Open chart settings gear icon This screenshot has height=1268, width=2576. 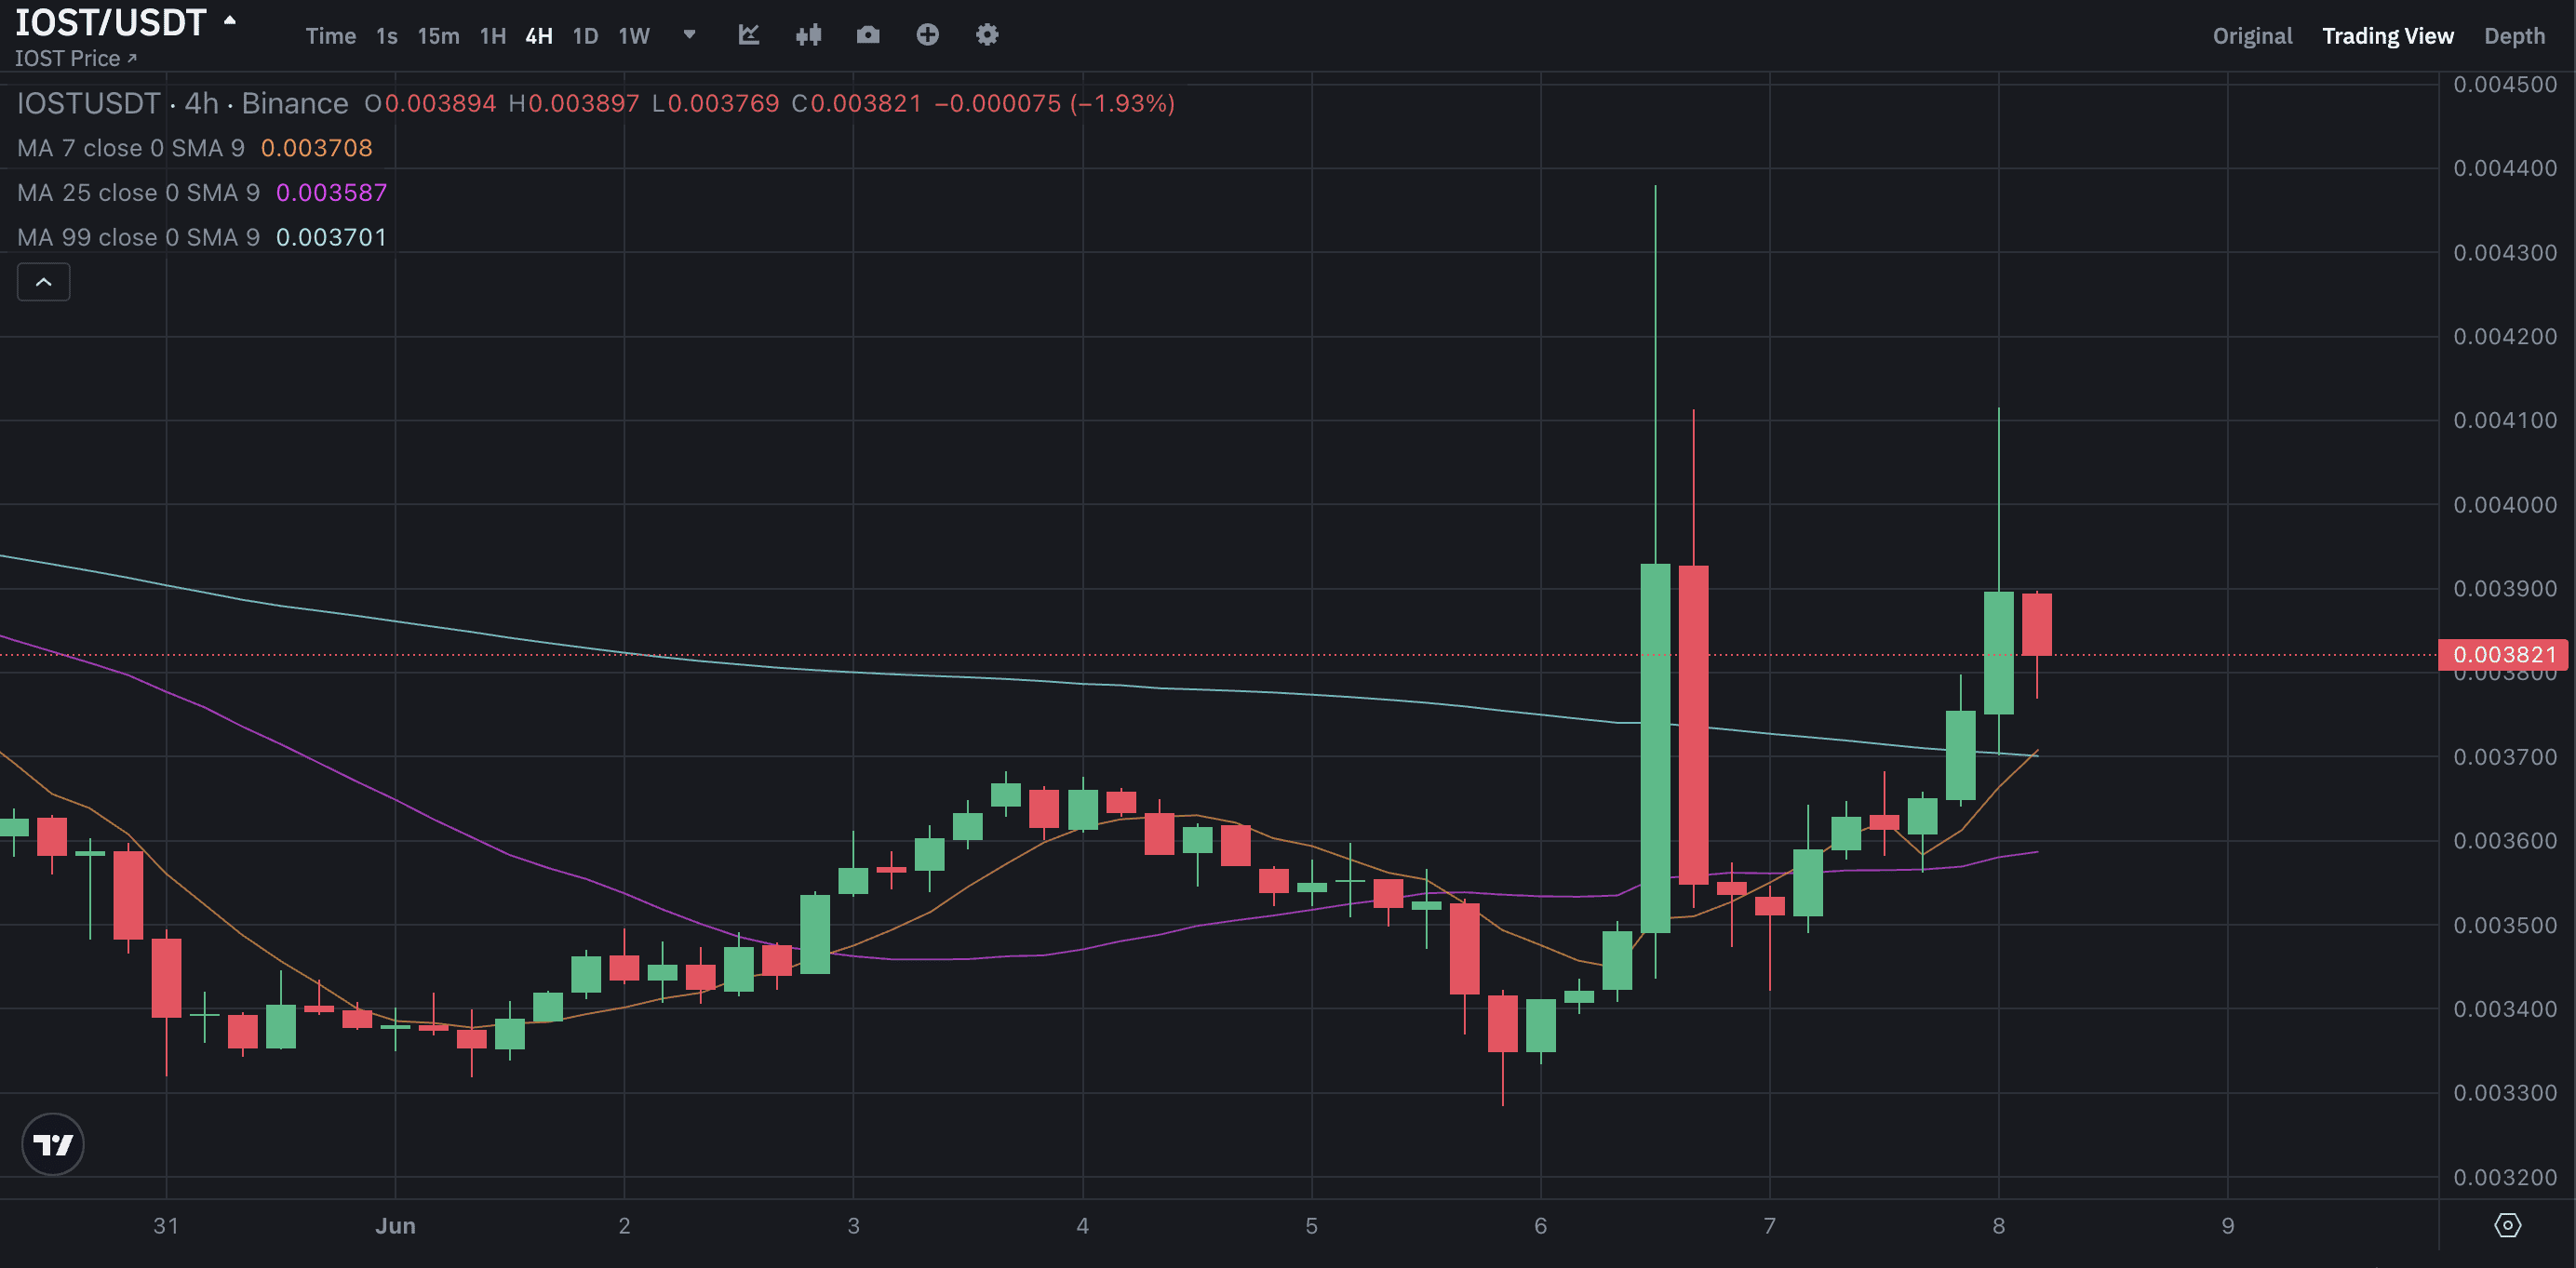(987, 35)
